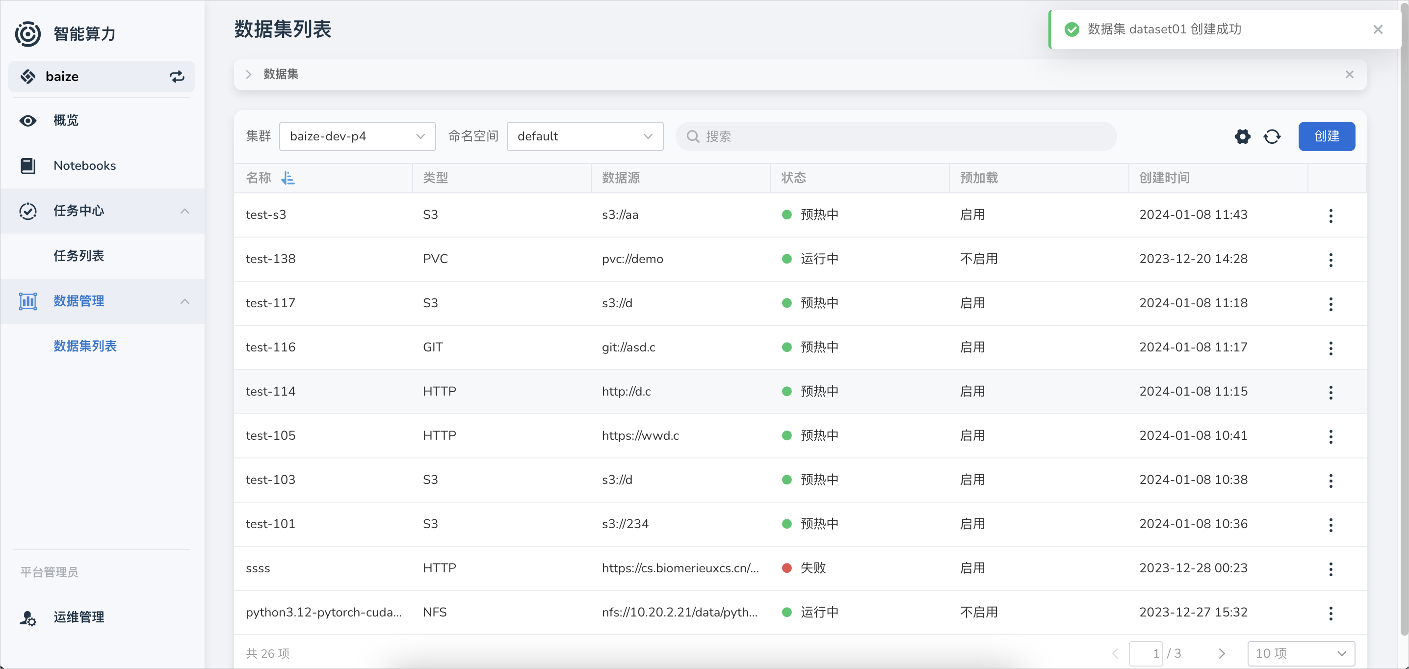Click the search magnifier icon
1409x669 pixels.
click(x=692, y=136)
